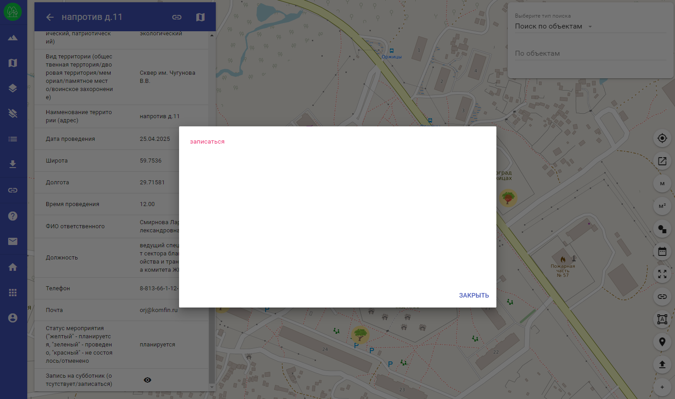This screenshot has width=675, height=399.
Task: Expand the search type dropdown
Action: click(x=590, y=27)
